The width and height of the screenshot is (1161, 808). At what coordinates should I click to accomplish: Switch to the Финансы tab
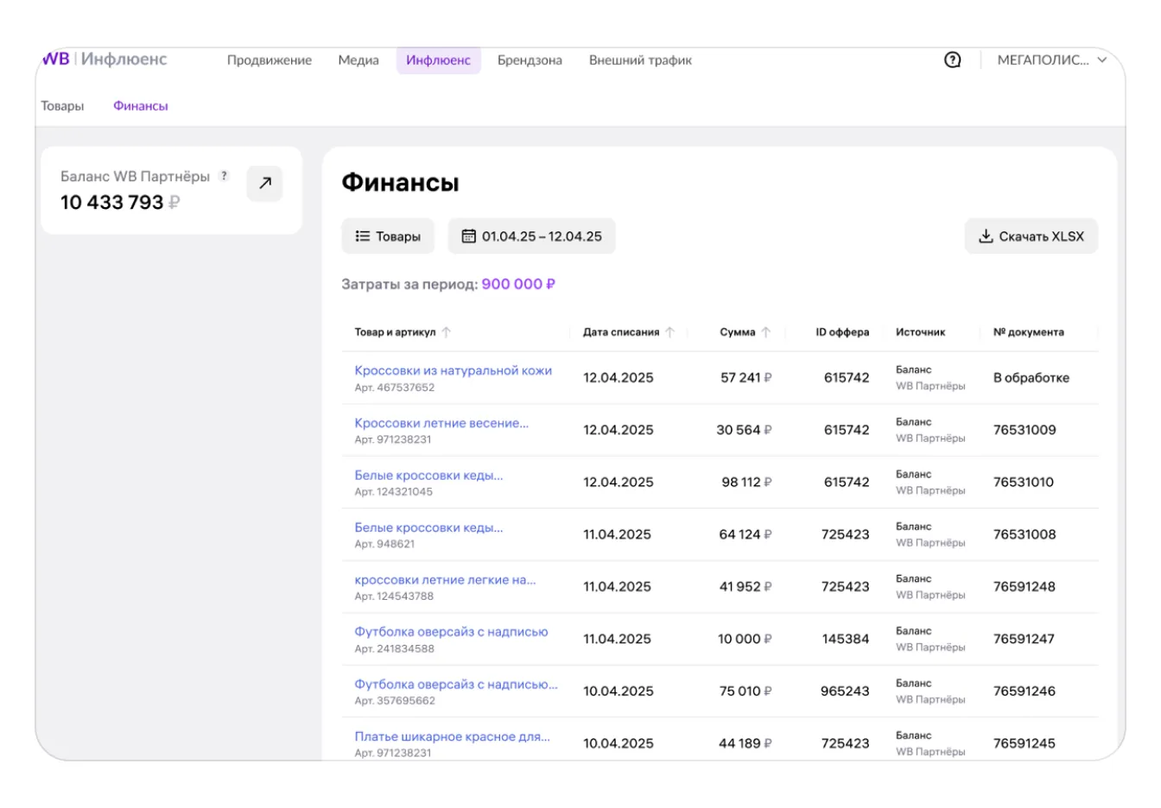tap(141, 105)
